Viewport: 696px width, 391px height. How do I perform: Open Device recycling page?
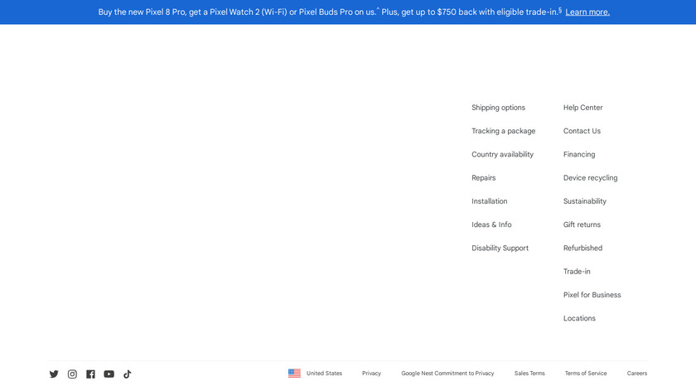[x=590, y=178]
